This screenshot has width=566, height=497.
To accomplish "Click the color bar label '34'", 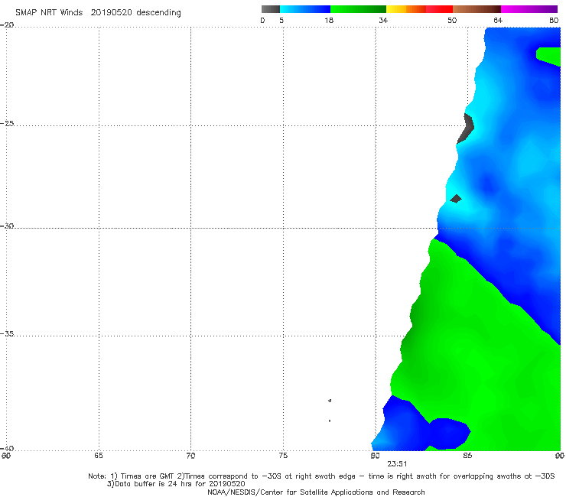I will [383, 20].
